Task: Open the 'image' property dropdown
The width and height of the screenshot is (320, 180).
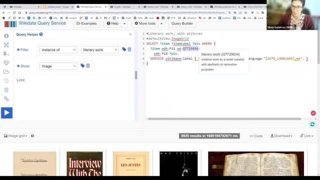Action: [58, 66]
